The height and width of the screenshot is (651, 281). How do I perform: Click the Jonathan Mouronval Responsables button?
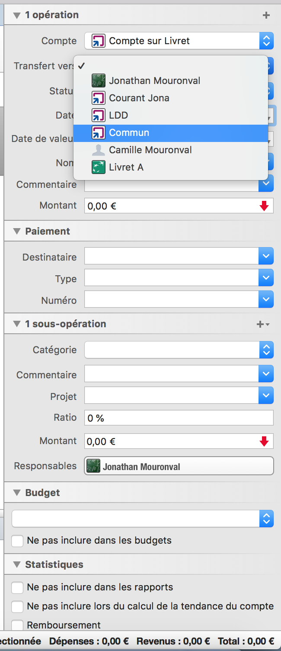(179, 467)
